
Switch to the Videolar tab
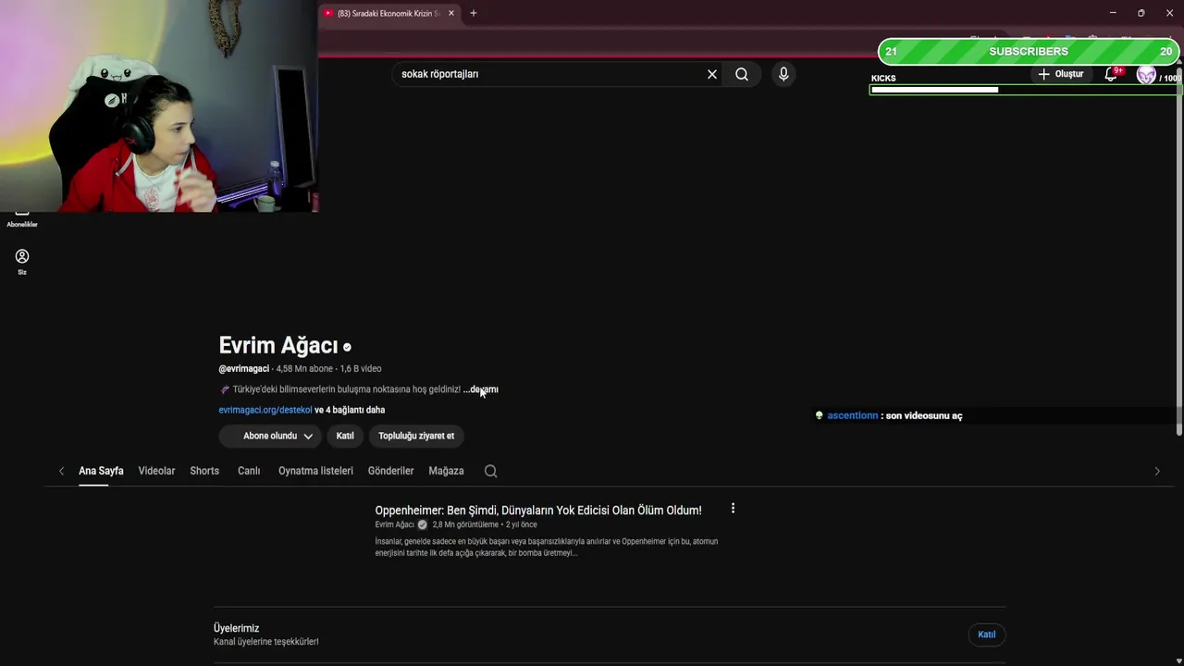(156, 471)
